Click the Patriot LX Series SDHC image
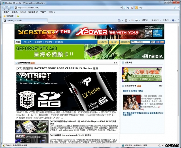Viewport: 181px width, 148px height. click(66, 91)
